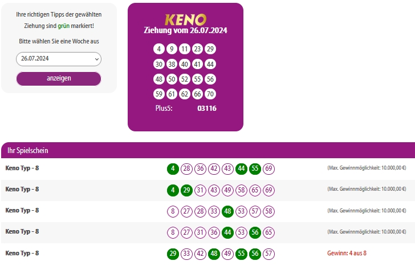Click green ball 55 in last ticket row
The height and width of the screenshot is (265, 415).
click(242, 253)
